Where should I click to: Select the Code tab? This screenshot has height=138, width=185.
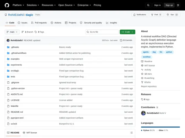[10, 23]
